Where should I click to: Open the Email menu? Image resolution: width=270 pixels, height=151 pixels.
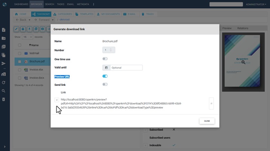point(71,4)
